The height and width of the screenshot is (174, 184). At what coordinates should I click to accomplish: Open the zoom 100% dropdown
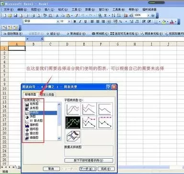click(x=149, y=15)
